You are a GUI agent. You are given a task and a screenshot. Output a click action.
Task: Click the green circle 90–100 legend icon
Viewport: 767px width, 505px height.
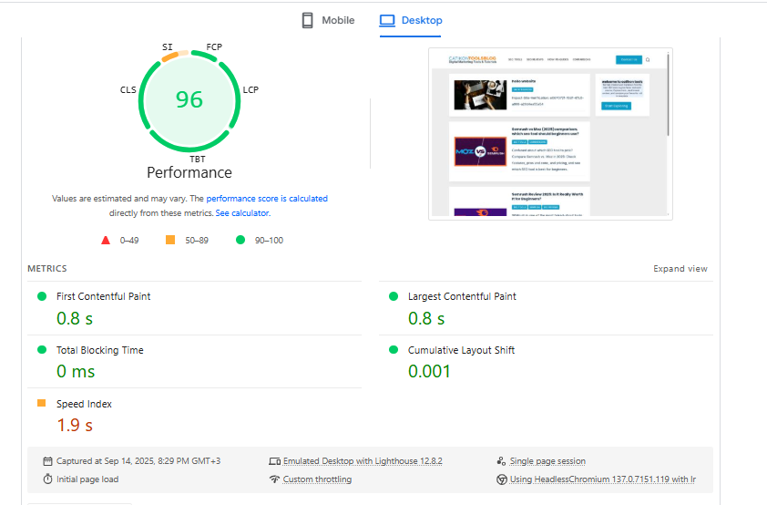point(240,241)
